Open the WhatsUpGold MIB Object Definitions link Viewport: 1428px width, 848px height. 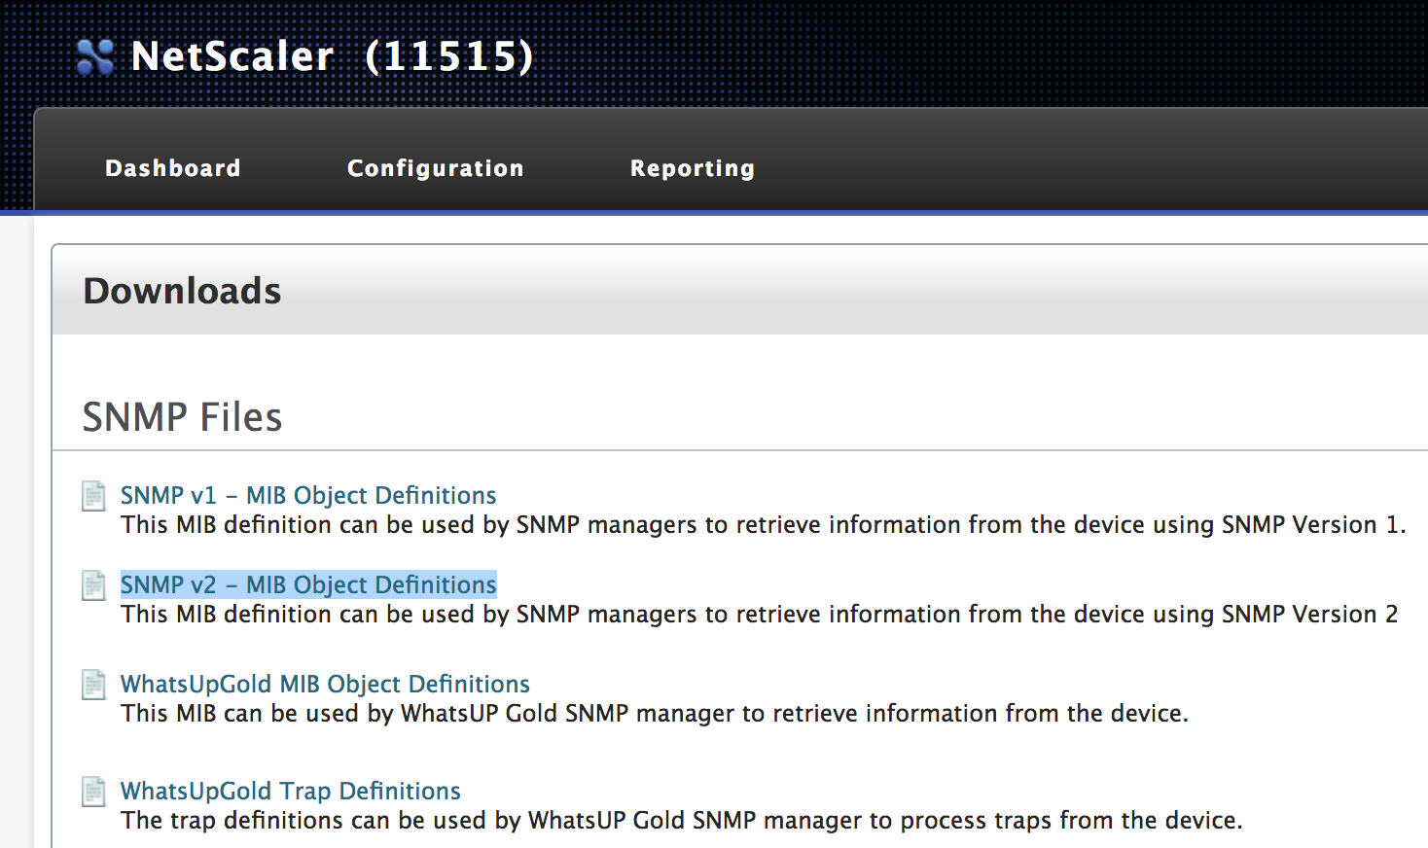click(x=325, y=684)
